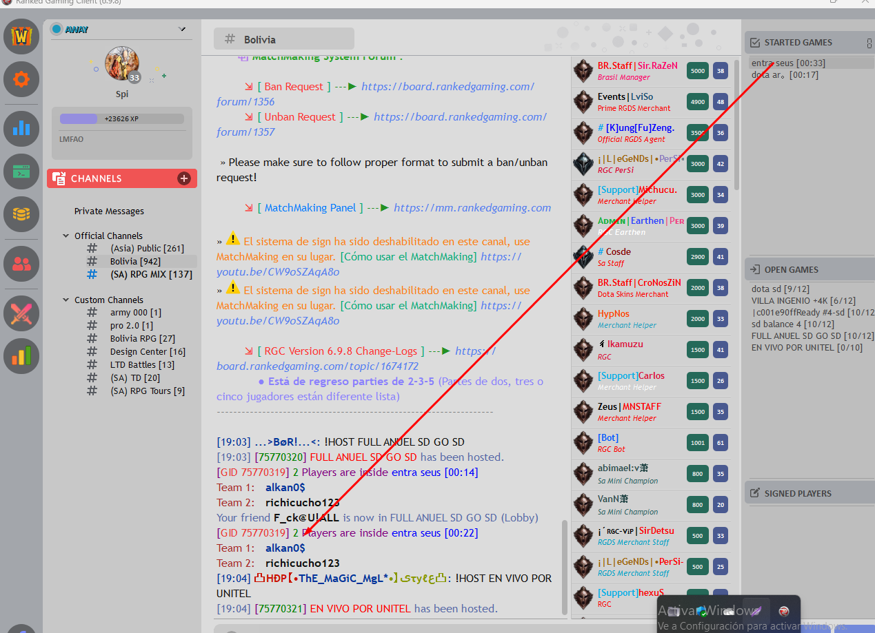
Task: Collapse the STARTED GAMES panel header
Action: pyautogui.click(x=809, y=43)
